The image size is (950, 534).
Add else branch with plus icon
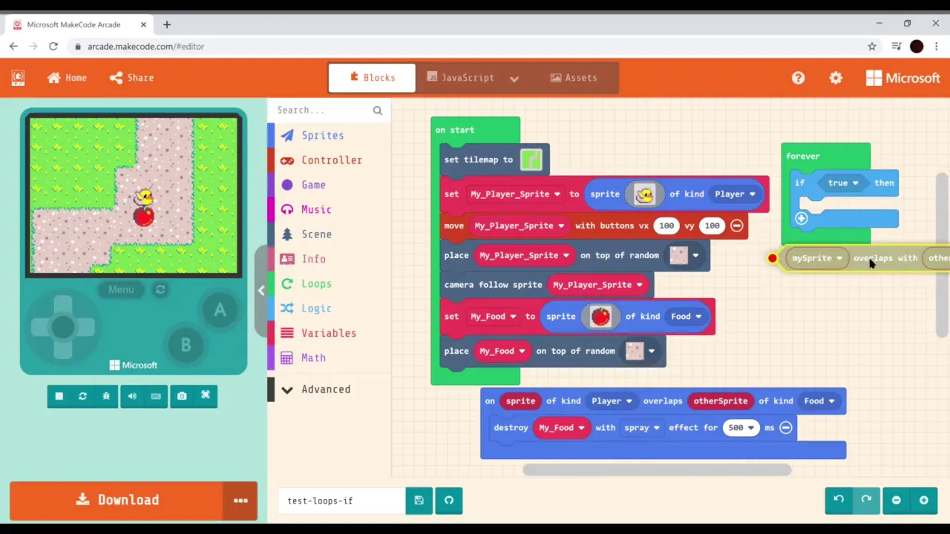(802, 219)
